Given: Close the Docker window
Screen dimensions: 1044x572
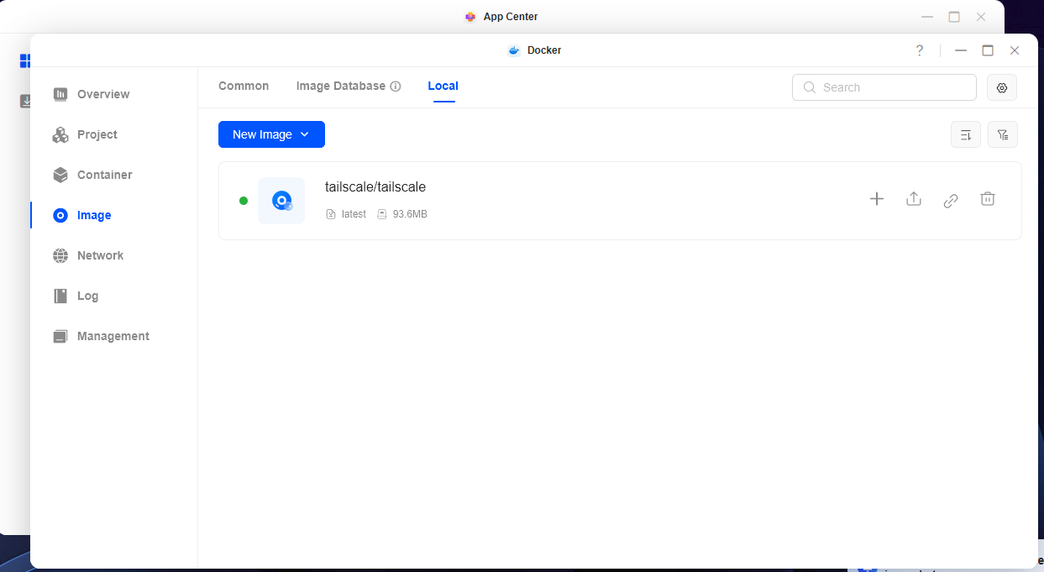Looking at the screenshot, I should 1015,50.
